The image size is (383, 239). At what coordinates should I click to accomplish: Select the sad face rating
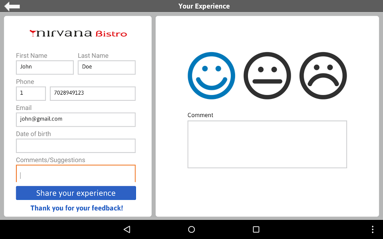[x=323, y=76]
